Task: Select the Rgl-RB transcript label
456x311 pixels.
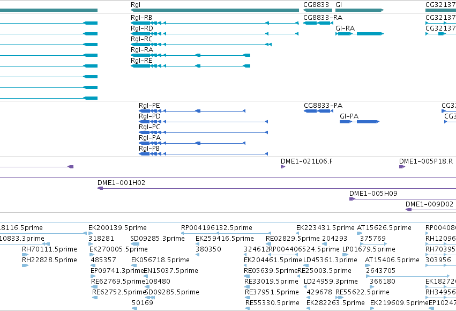Action: tap(141, 18)
